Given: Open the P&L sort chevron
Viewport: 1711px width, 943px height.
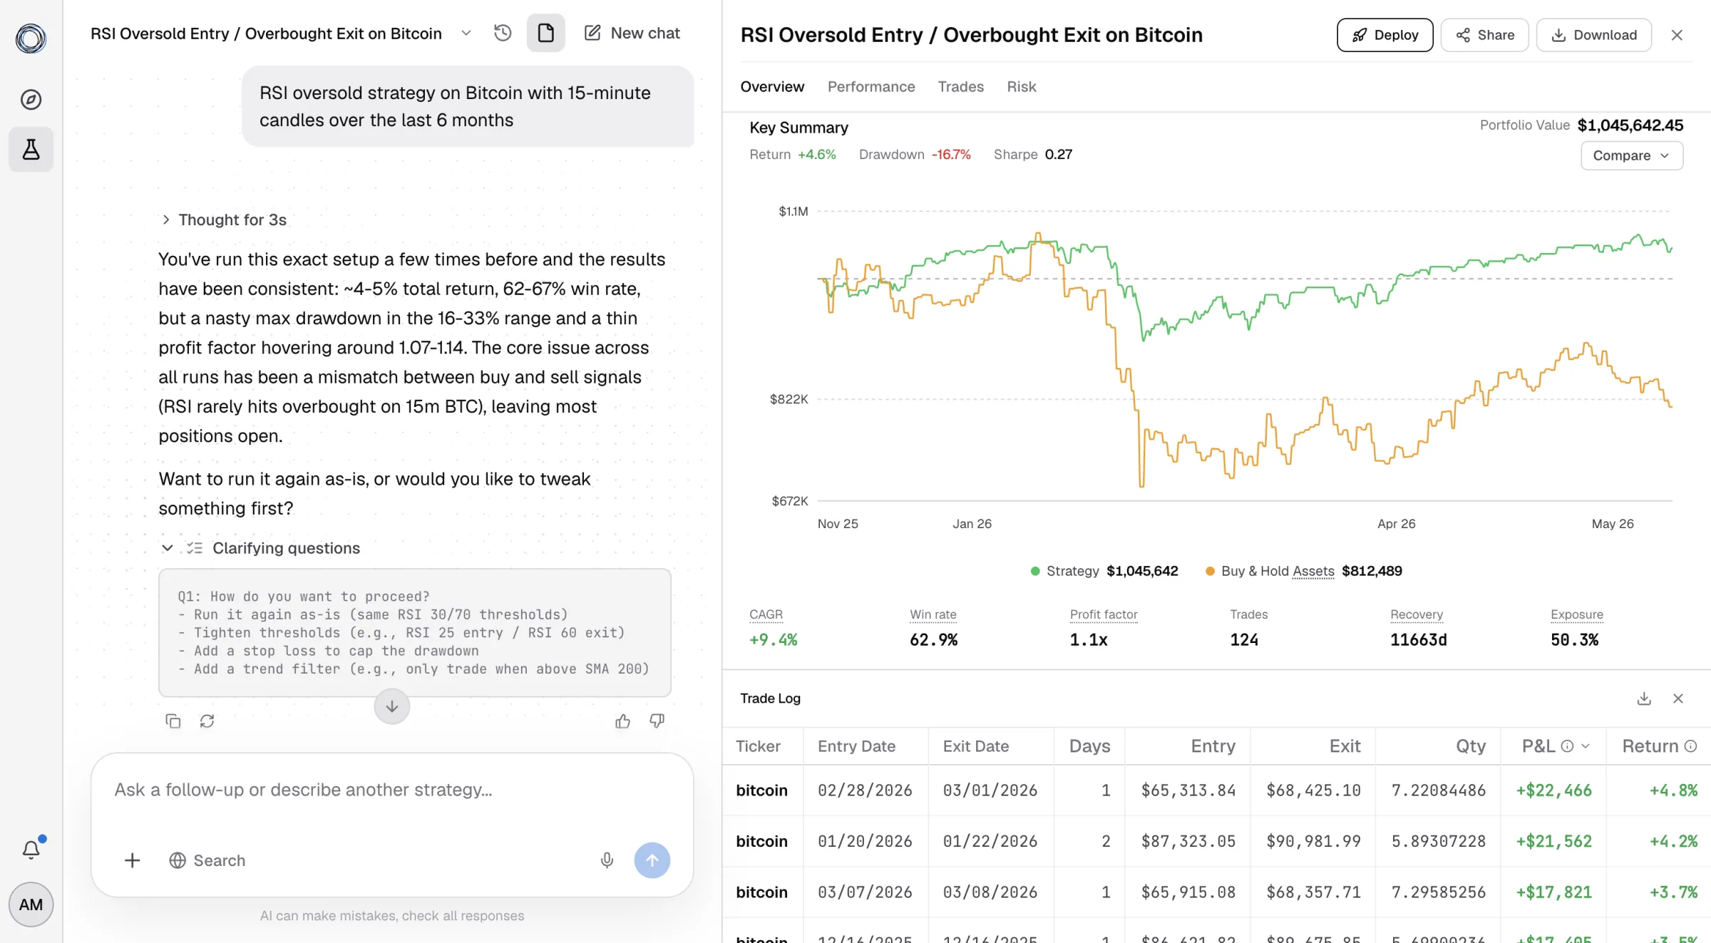Looking at the screenshot, I should pyautogui.click(x=1586, y=746).
